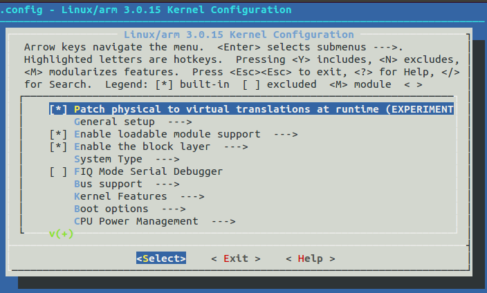Open the System Type submenu
This screenshot has width=487, height=293.
(127, 159)
